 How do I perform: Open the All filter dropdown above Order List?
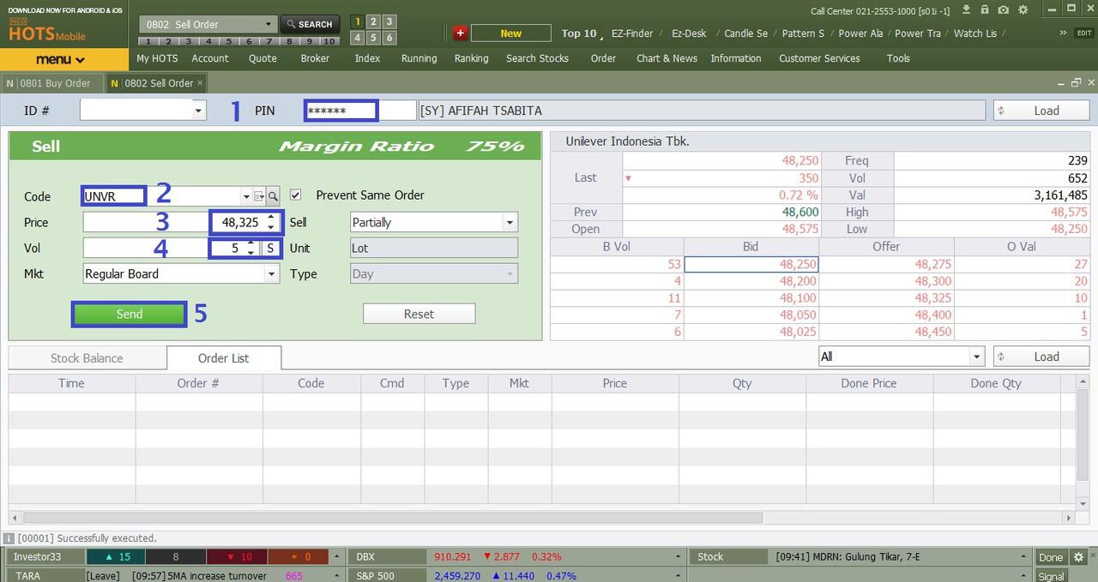(x=976, y=356)
